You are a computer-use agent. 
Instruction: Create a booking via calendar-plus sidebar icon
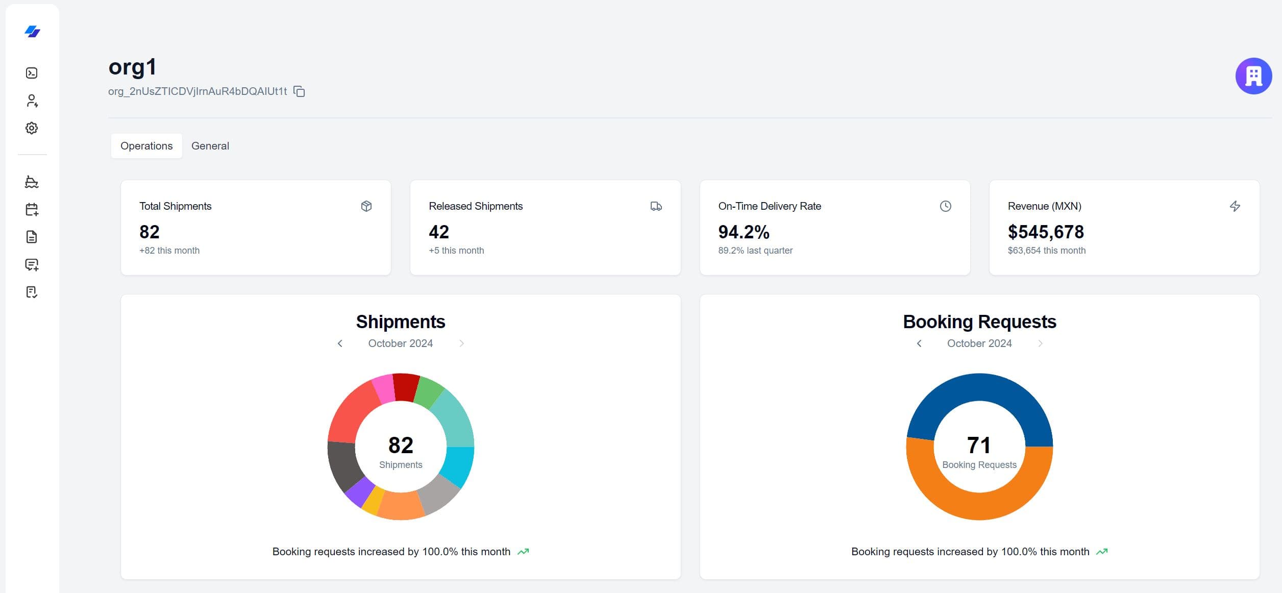tap(32, 210)
